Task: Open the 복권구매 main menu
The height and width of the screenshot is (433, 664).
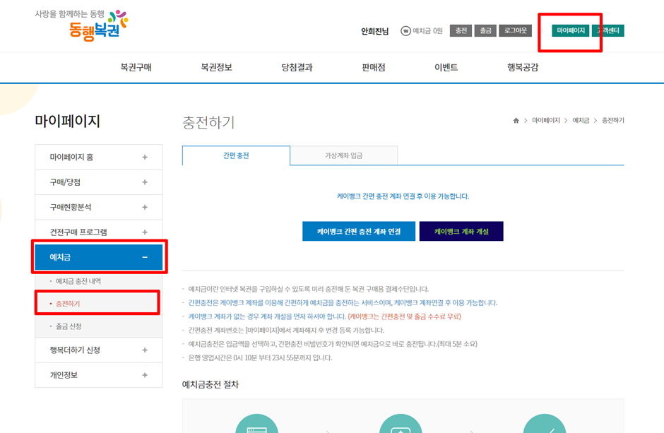Action: pyautogui.click(x=136, y=67)
